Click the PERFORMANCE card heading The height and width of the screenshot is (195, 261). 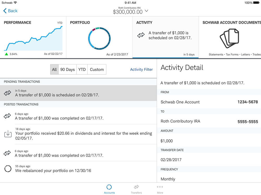click(x=17, y=23)
